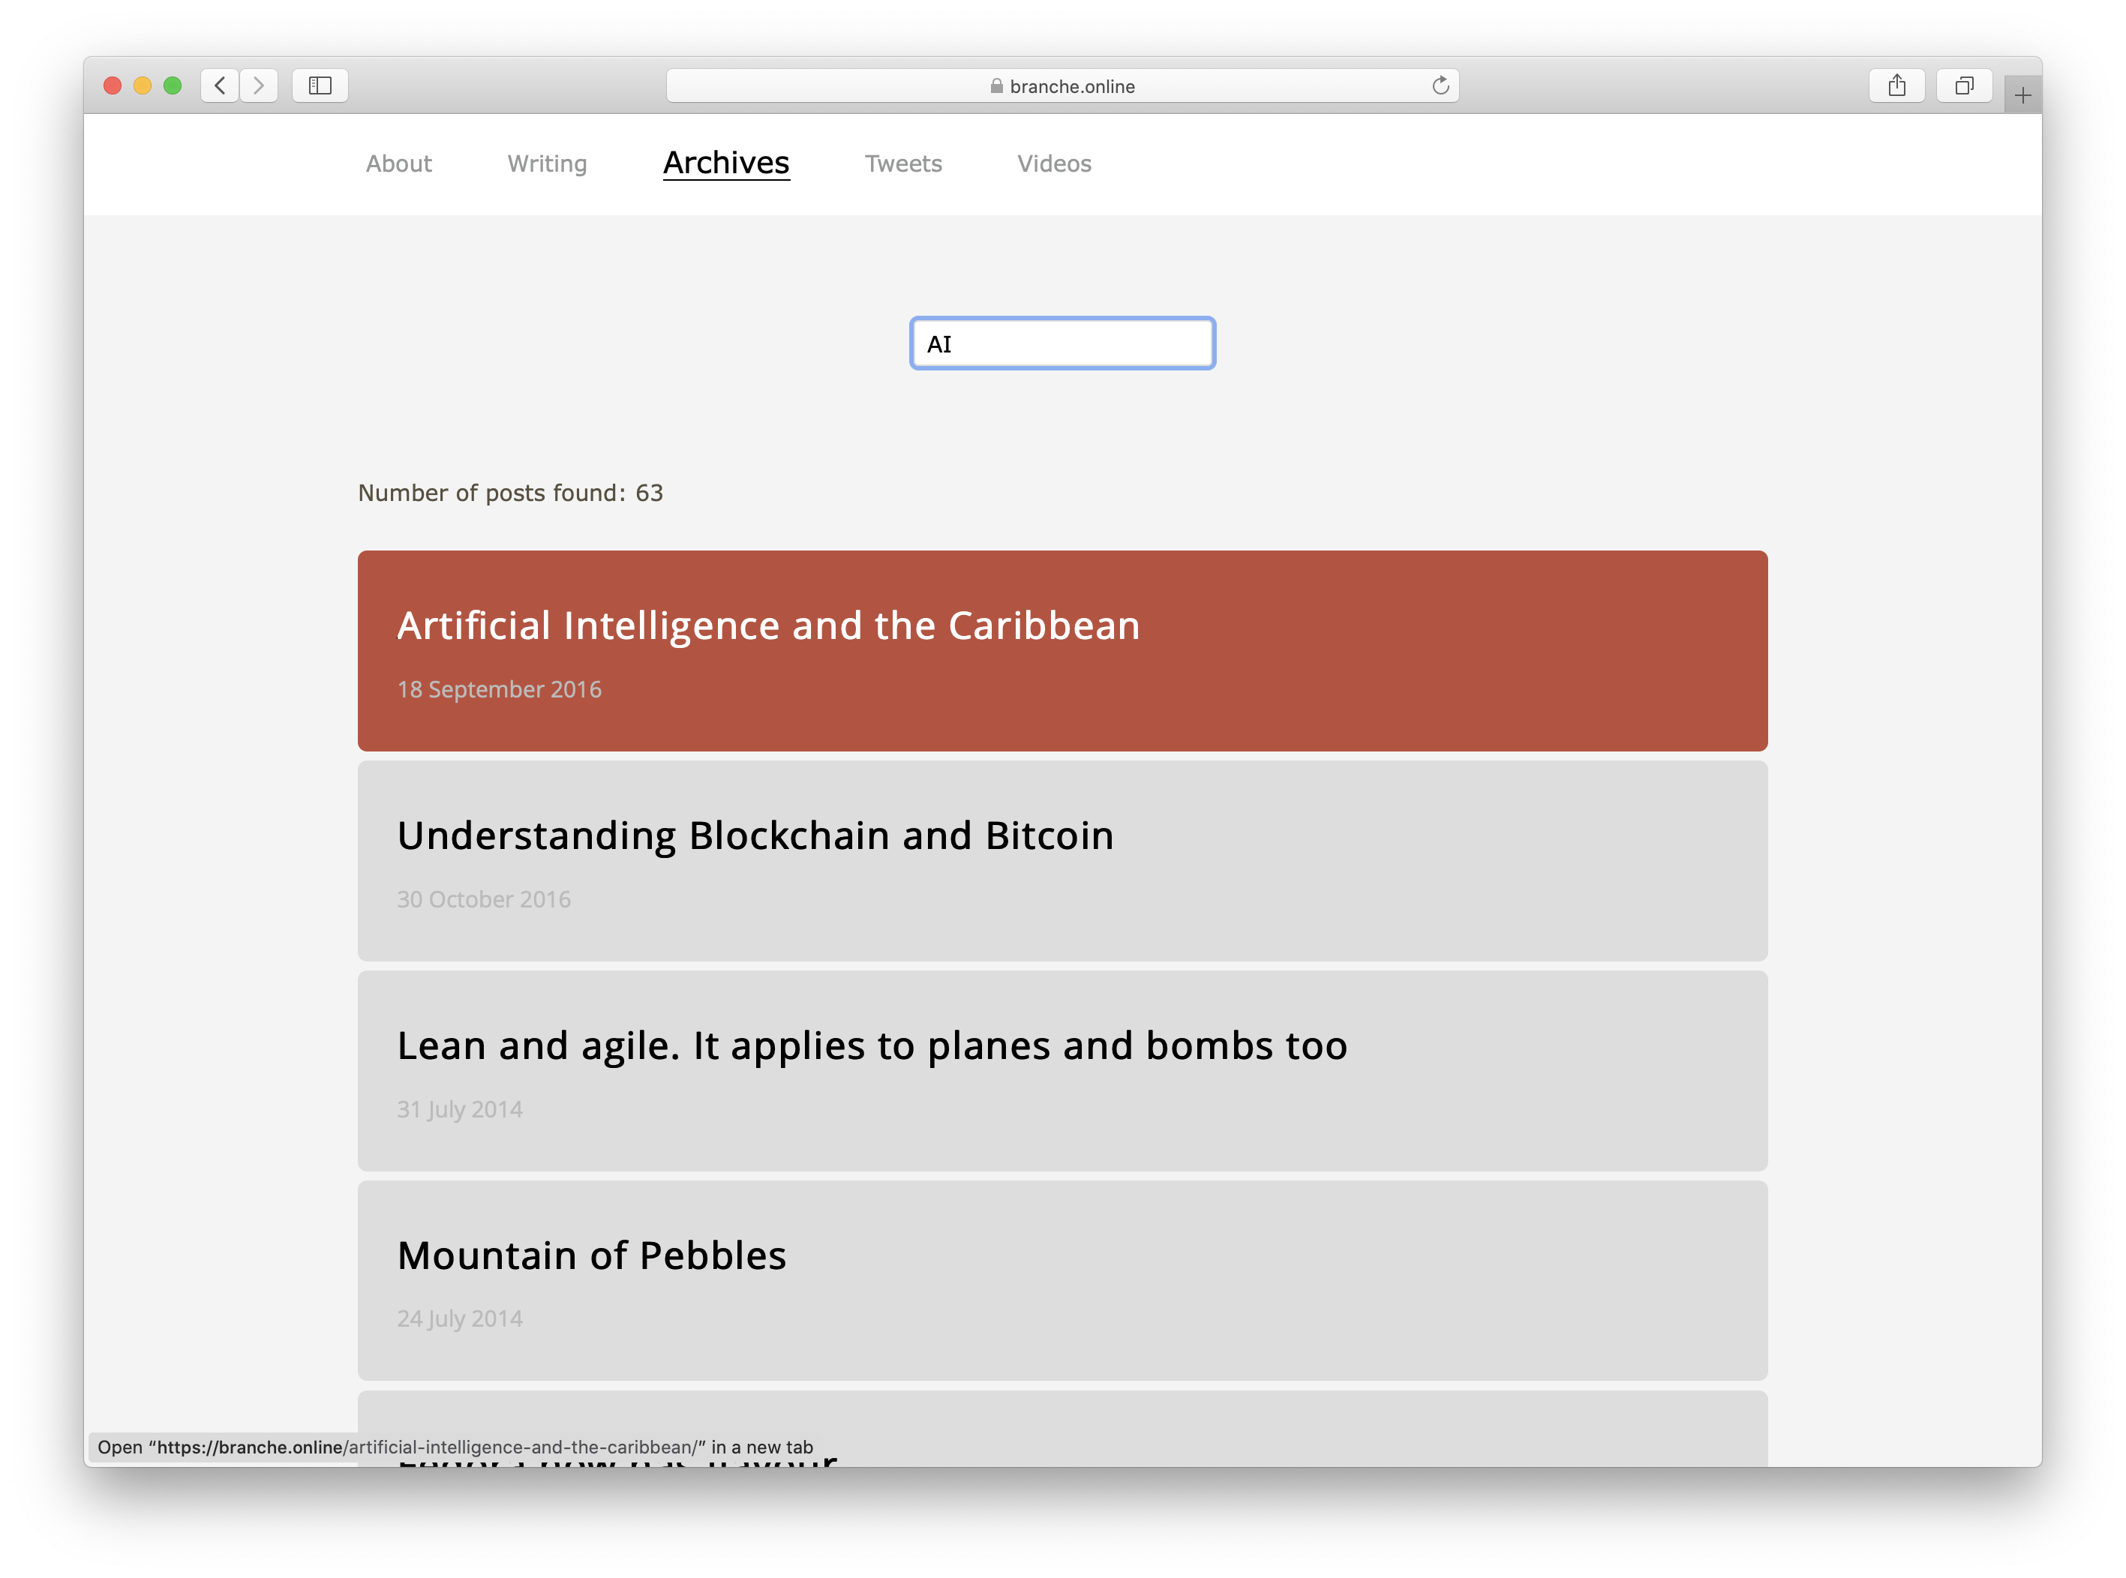Image resolution: width=2126 pixels, height=1578 pixels.
Task: Open the Writing section
Action: pos(547,164)
